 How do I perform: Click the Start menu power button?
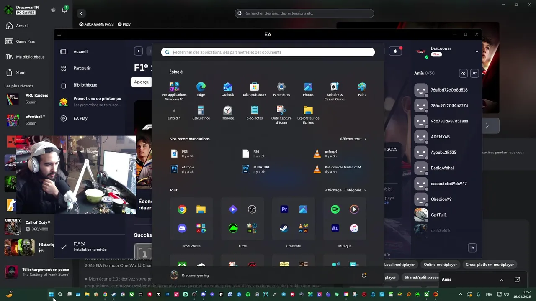(364, 275)
